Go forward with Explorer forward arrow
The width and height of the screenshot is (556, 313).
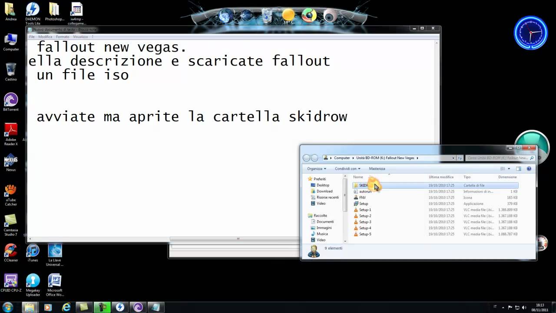[315, 158]
